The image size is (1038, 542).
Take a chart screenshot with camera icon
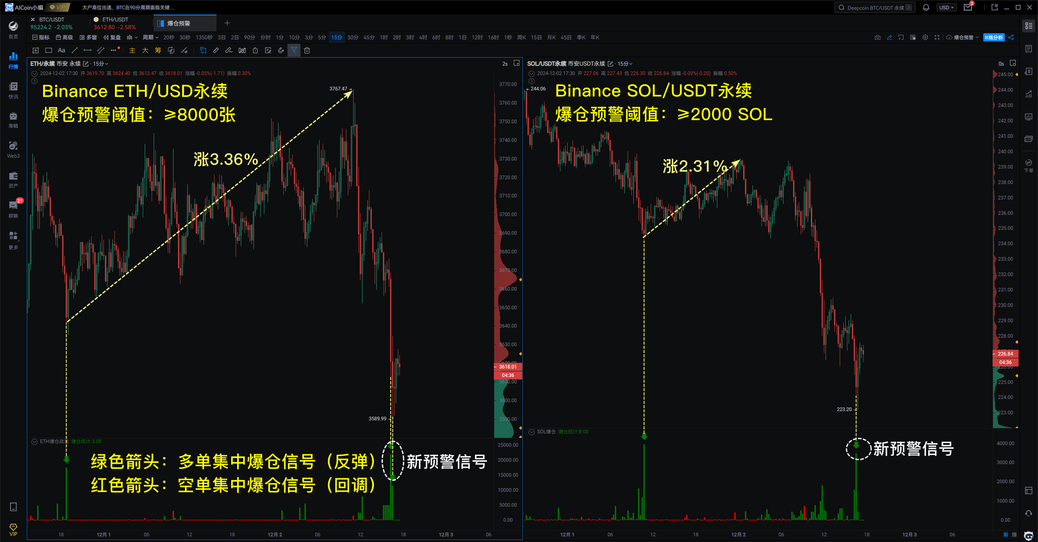pos(877,37)
